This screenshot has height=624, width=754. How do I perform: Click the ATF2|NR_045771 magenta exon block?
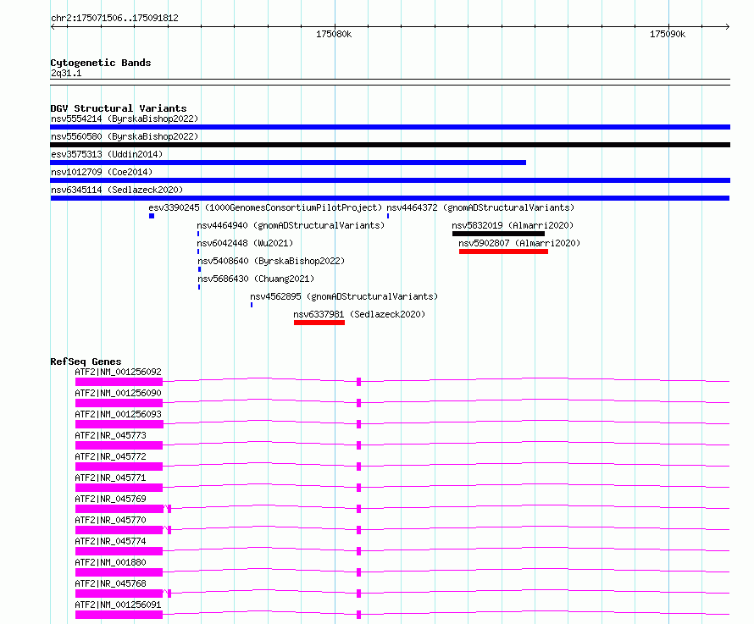coord(119,488)
